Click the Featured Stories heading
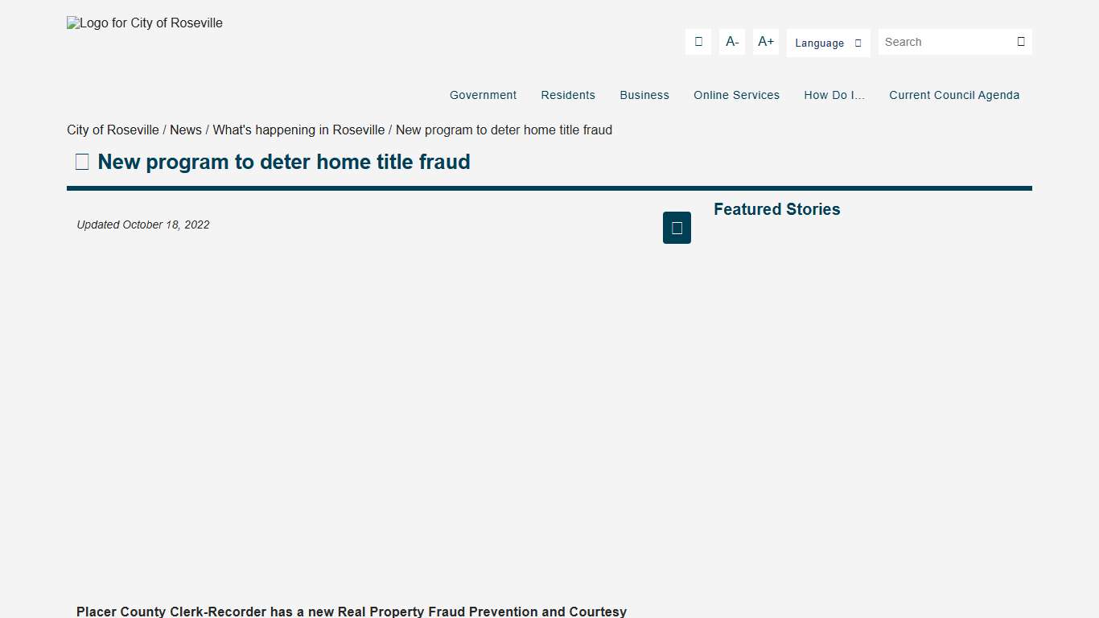Screen dimensions: 1099x618 [x=776, y=209]
